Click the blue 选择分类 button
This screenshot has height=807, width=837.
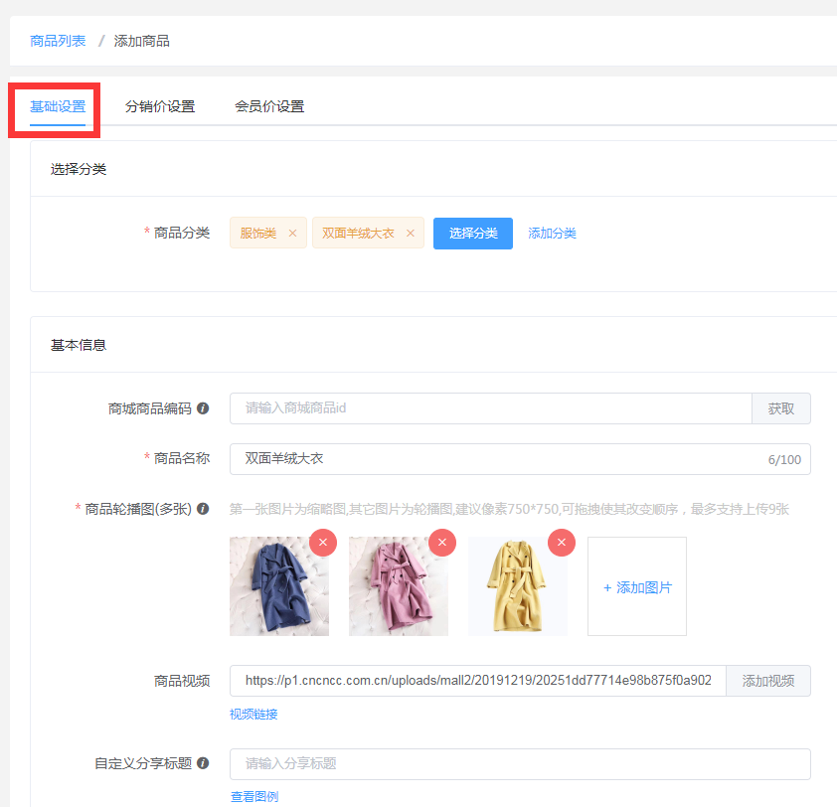(x=473, y=234)
